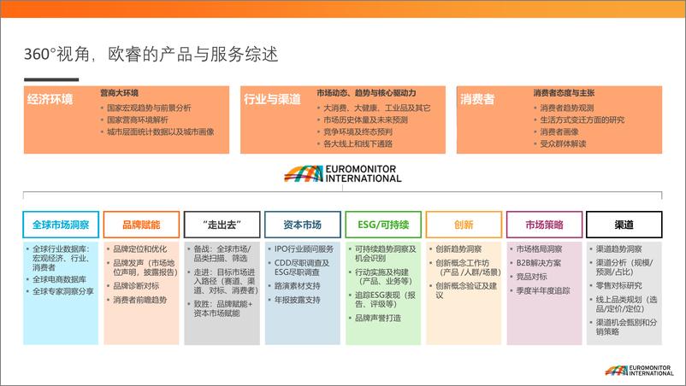This screenshot has width=686, height=386.
Task: Click the '行业与渠道' heading
Action: point(272,100)
